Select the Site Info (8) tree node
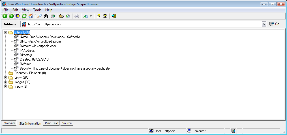Viewport: 287px width, 135px height. [22, 32]
